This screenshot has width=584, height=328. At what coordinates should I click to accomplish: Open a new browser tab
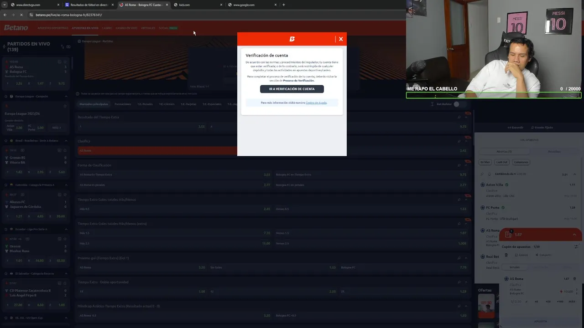point(284,5)
